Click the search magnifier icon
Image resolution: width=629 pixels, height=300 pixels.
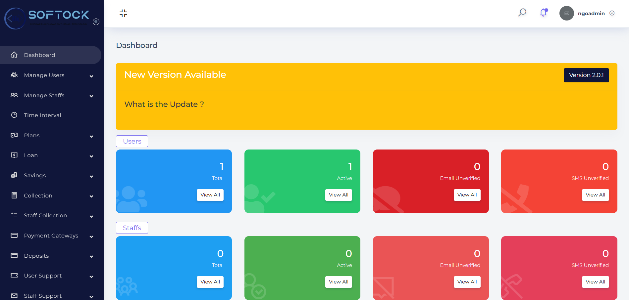click(x=522, y=13)
